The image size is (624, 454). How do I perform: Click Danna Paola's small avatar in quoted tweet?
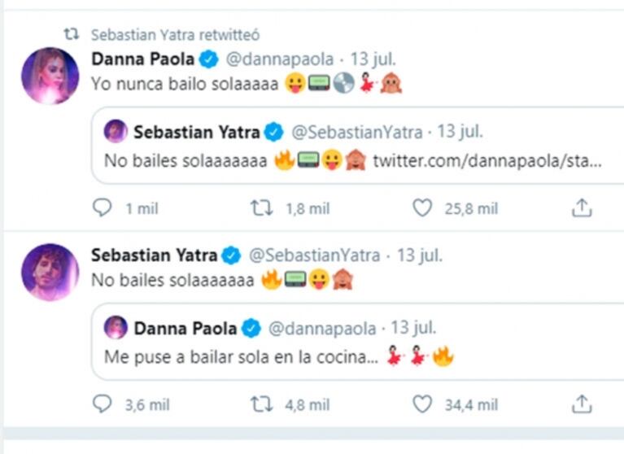[x=116, y=328]
